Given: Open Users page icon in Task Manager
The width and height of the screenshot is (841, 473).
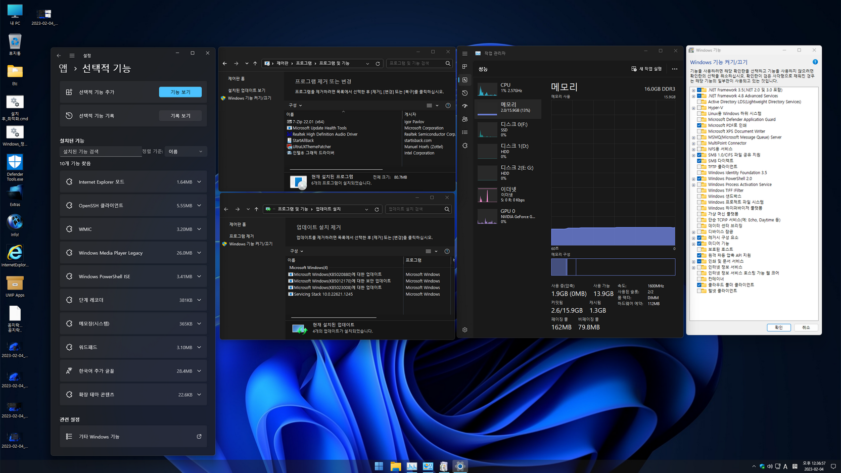Looking at the screenshot, I should (465, 119).
